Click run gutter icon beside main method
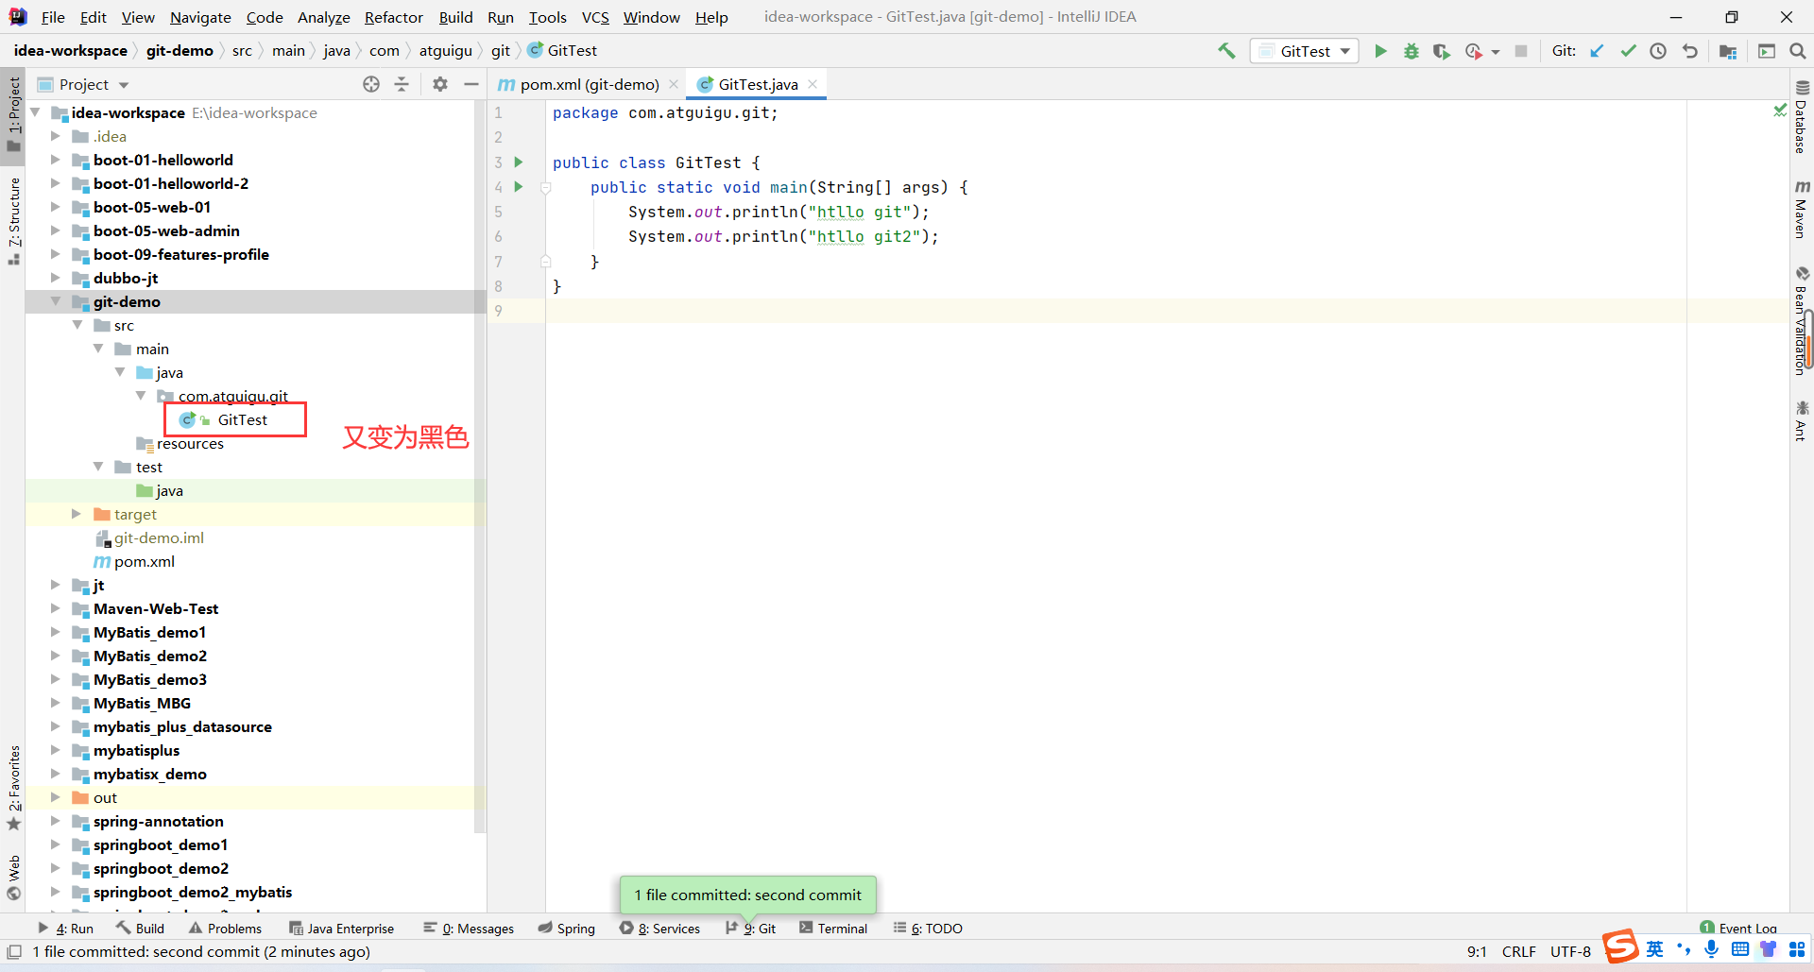 [519, 187]
